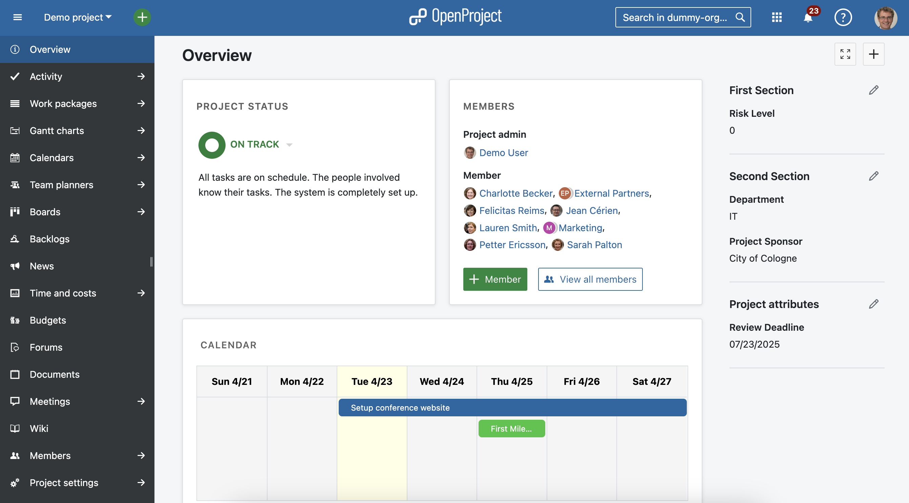Click the add widget plus button

coord(874,54)
